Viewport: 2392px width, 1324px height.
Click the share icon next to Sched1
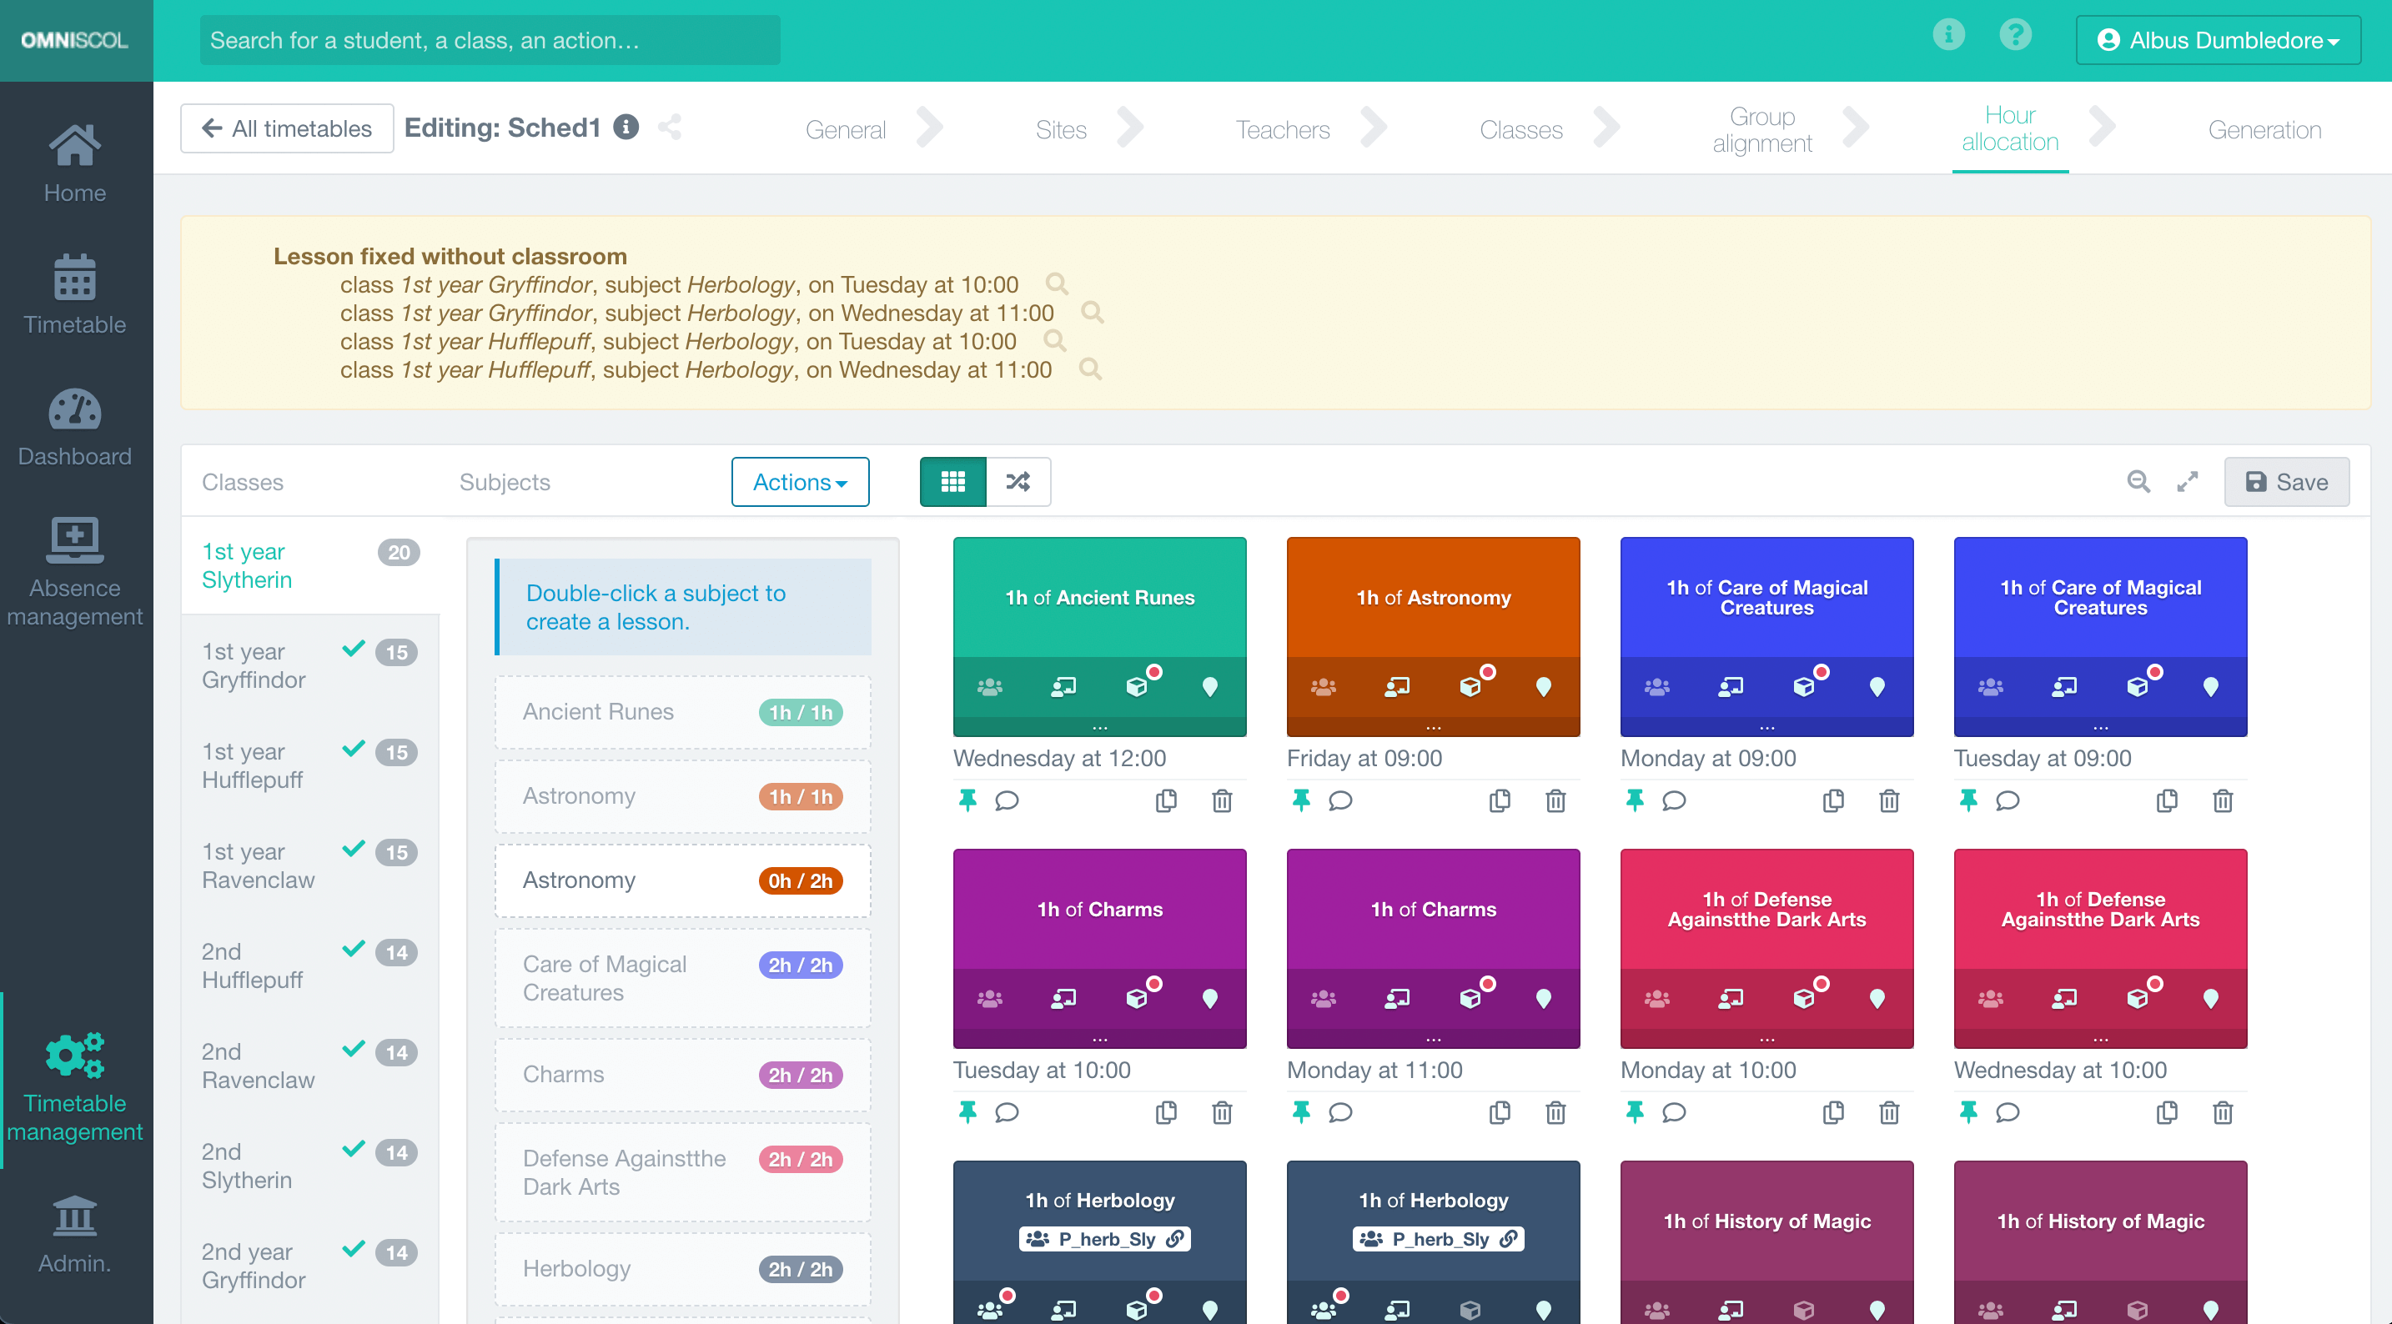pos(670,128)
